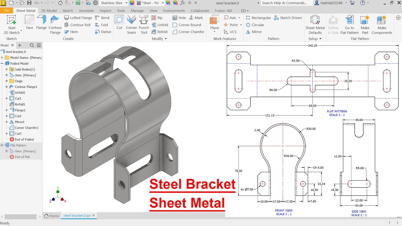
Task: Click the Search Help & Commands field
Action: tap(286, 3)
